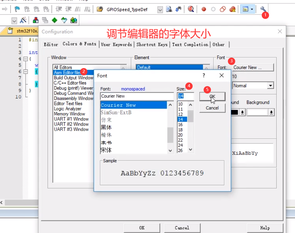
Task: Select the Colors & Fonts tab
Action: click(80, 44)
